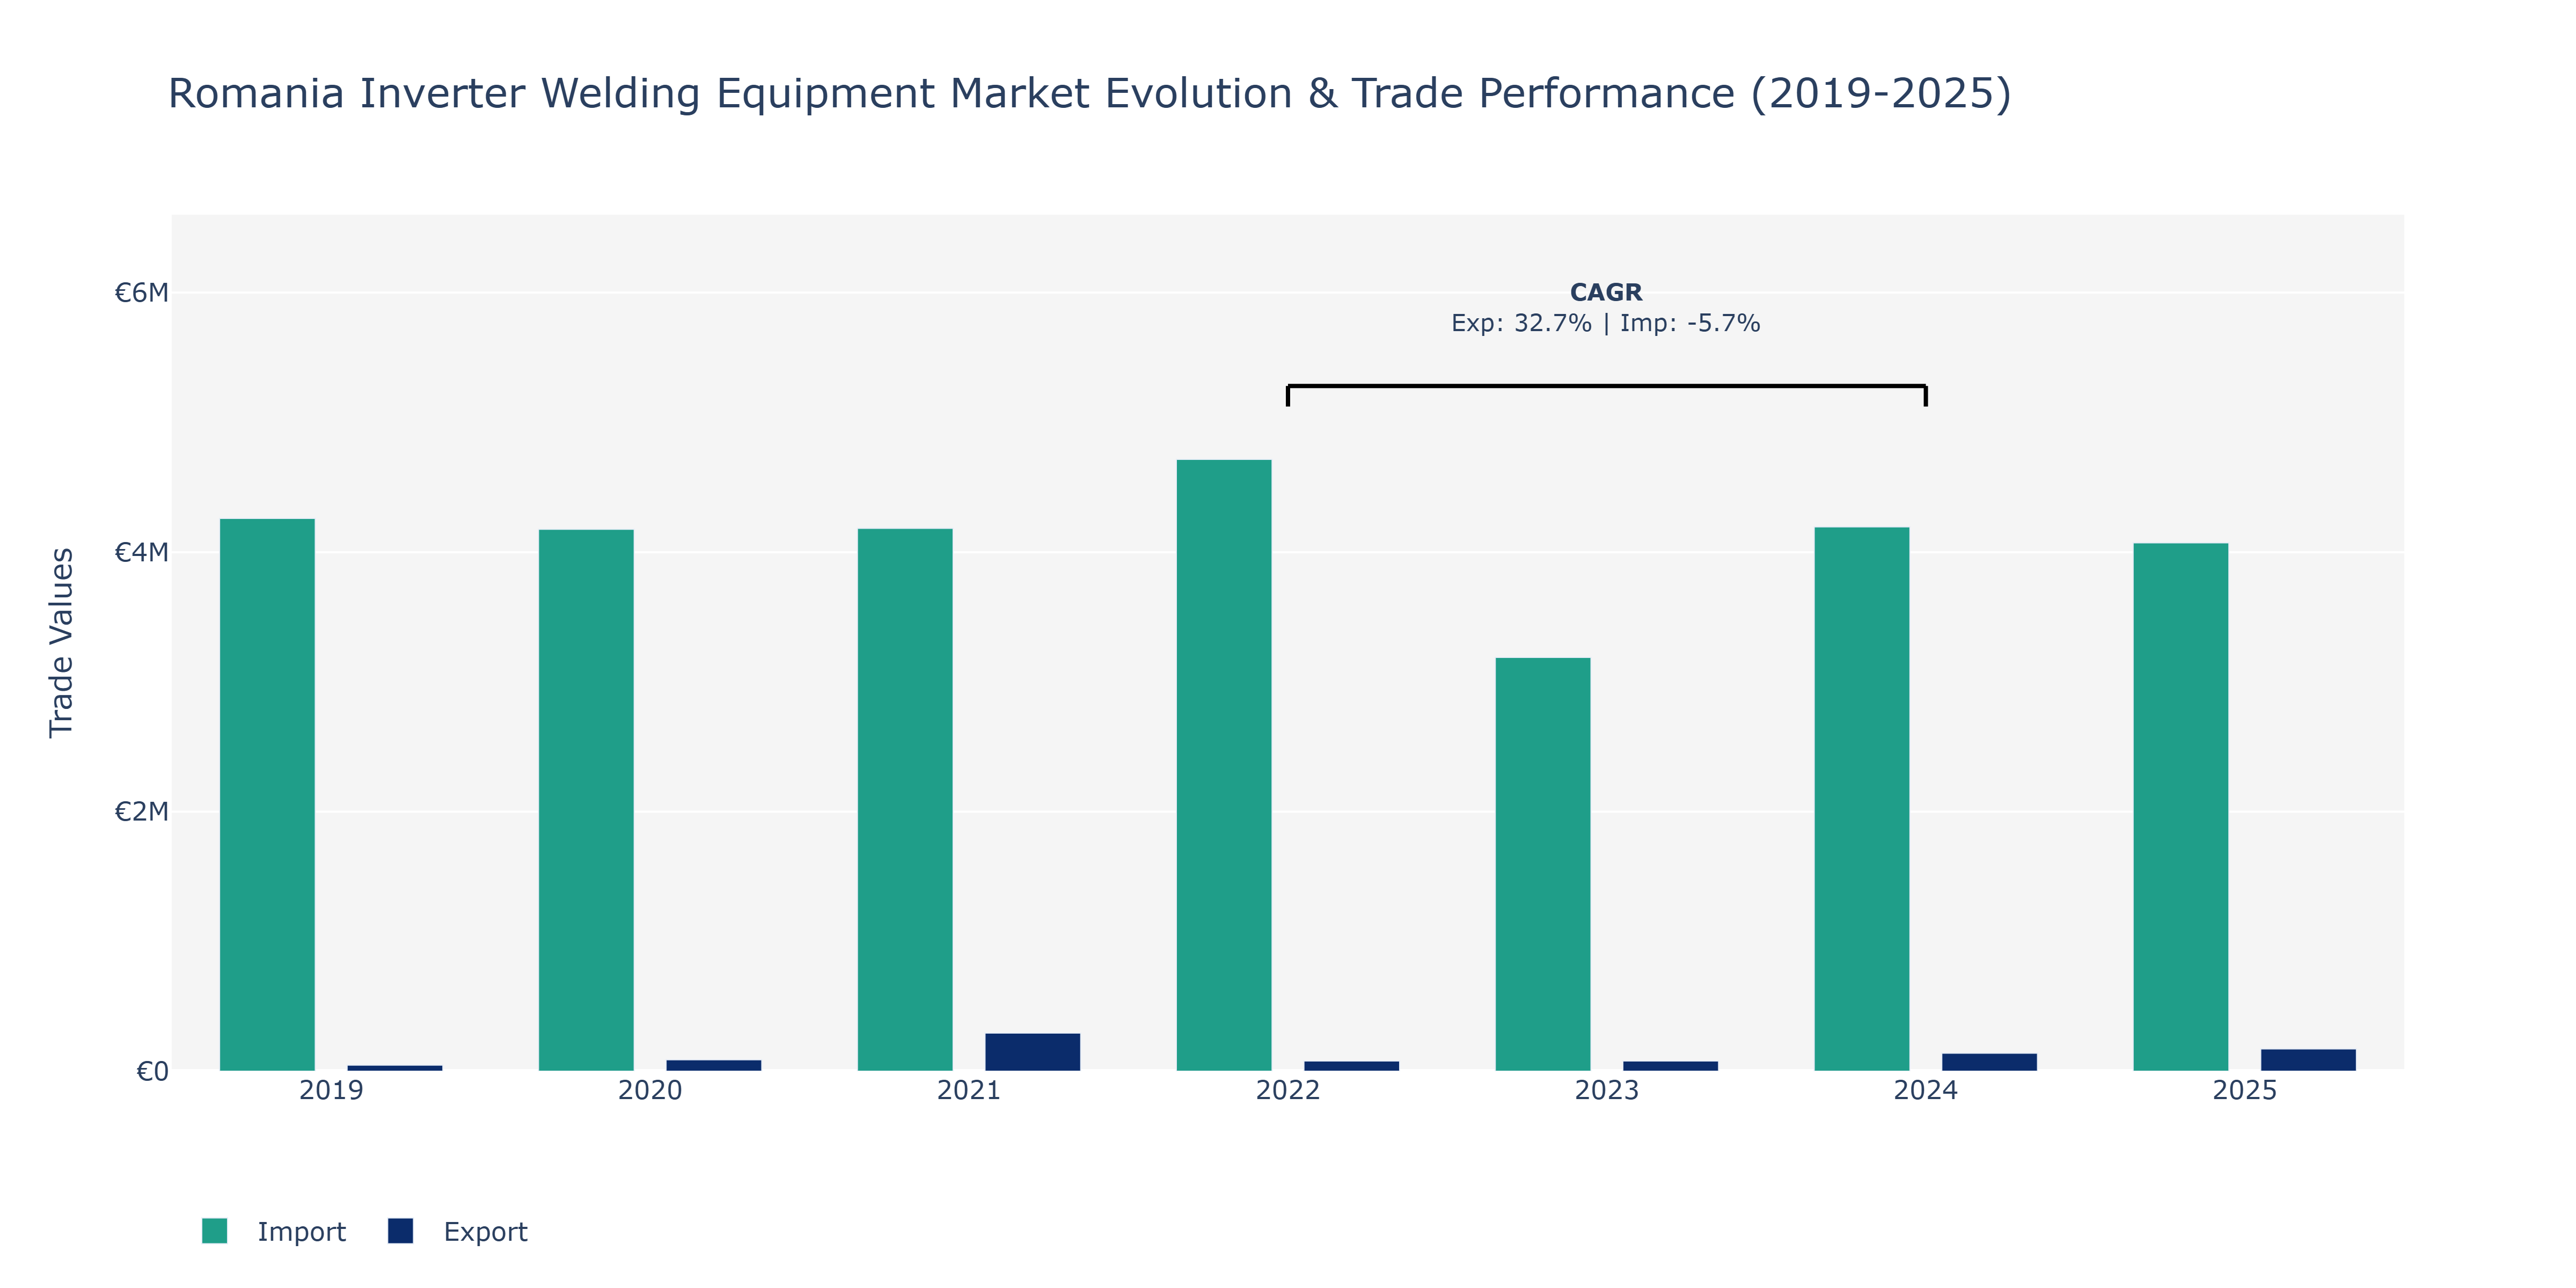The height and width of the screenshot is (1288, 2576).
Task: Select the 2022 Import bar
Action: coord(1224,765)
